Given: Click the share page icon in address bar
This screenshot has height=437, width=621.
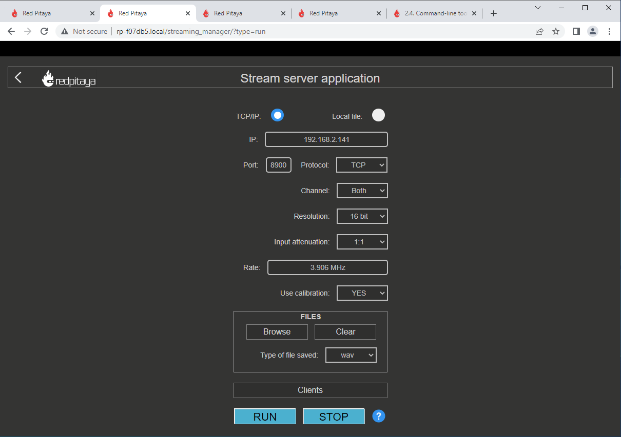Looking at the screenshot, I should click(x=539, y=31).
